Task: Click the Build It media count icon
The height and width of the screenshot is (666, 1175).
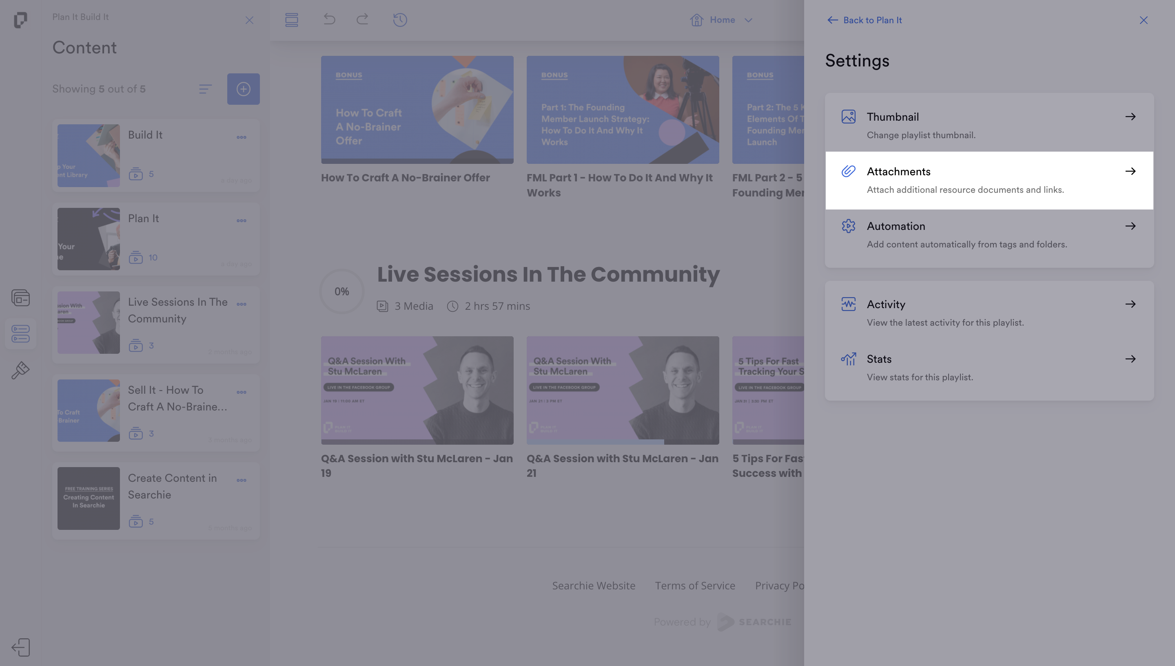Action: coord(135,174)
